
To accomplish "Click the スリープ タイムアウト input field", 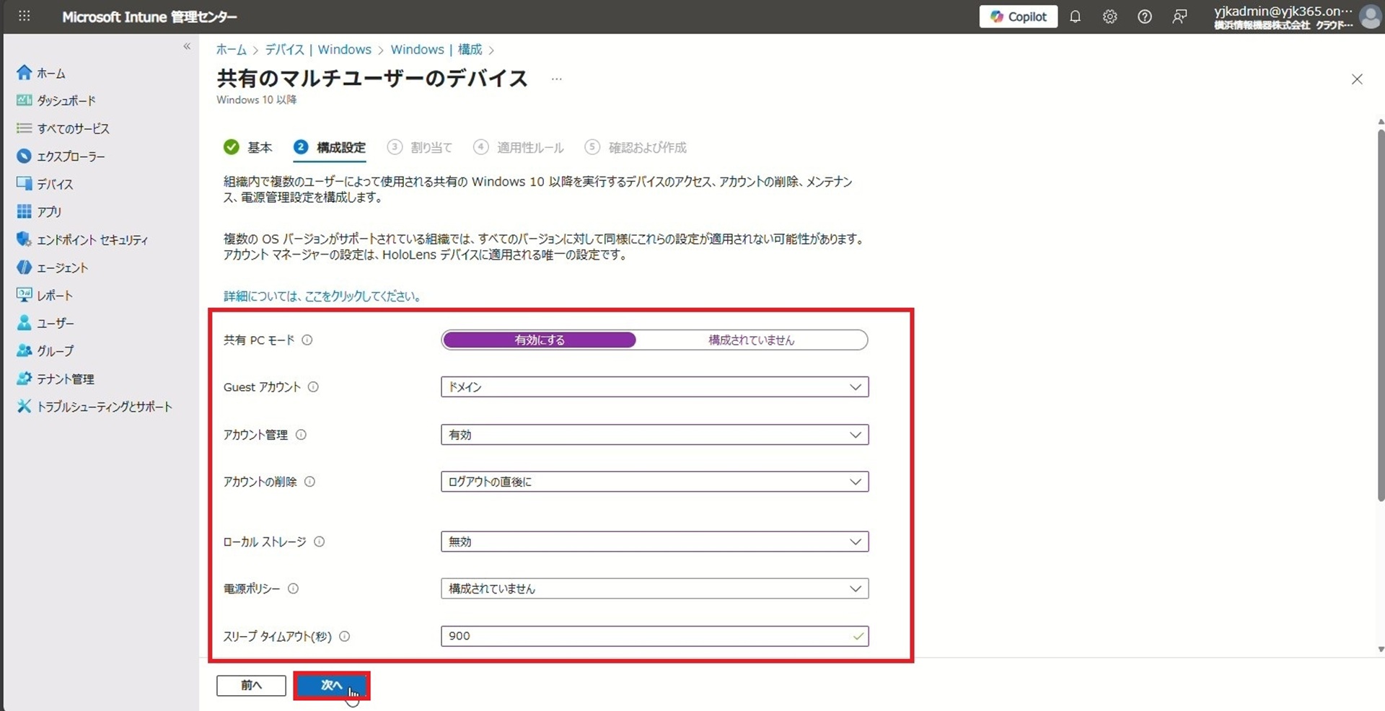I will (x=646, y=636).
